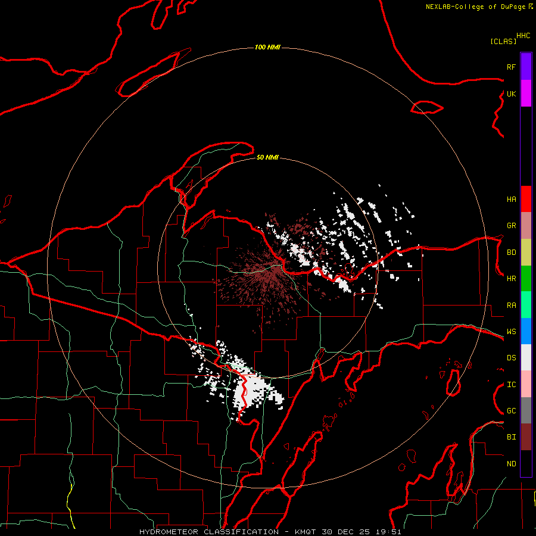Click the '[CLAS]' legend unit text
Screen dimensions: 536x536
(x=503, y=42)
